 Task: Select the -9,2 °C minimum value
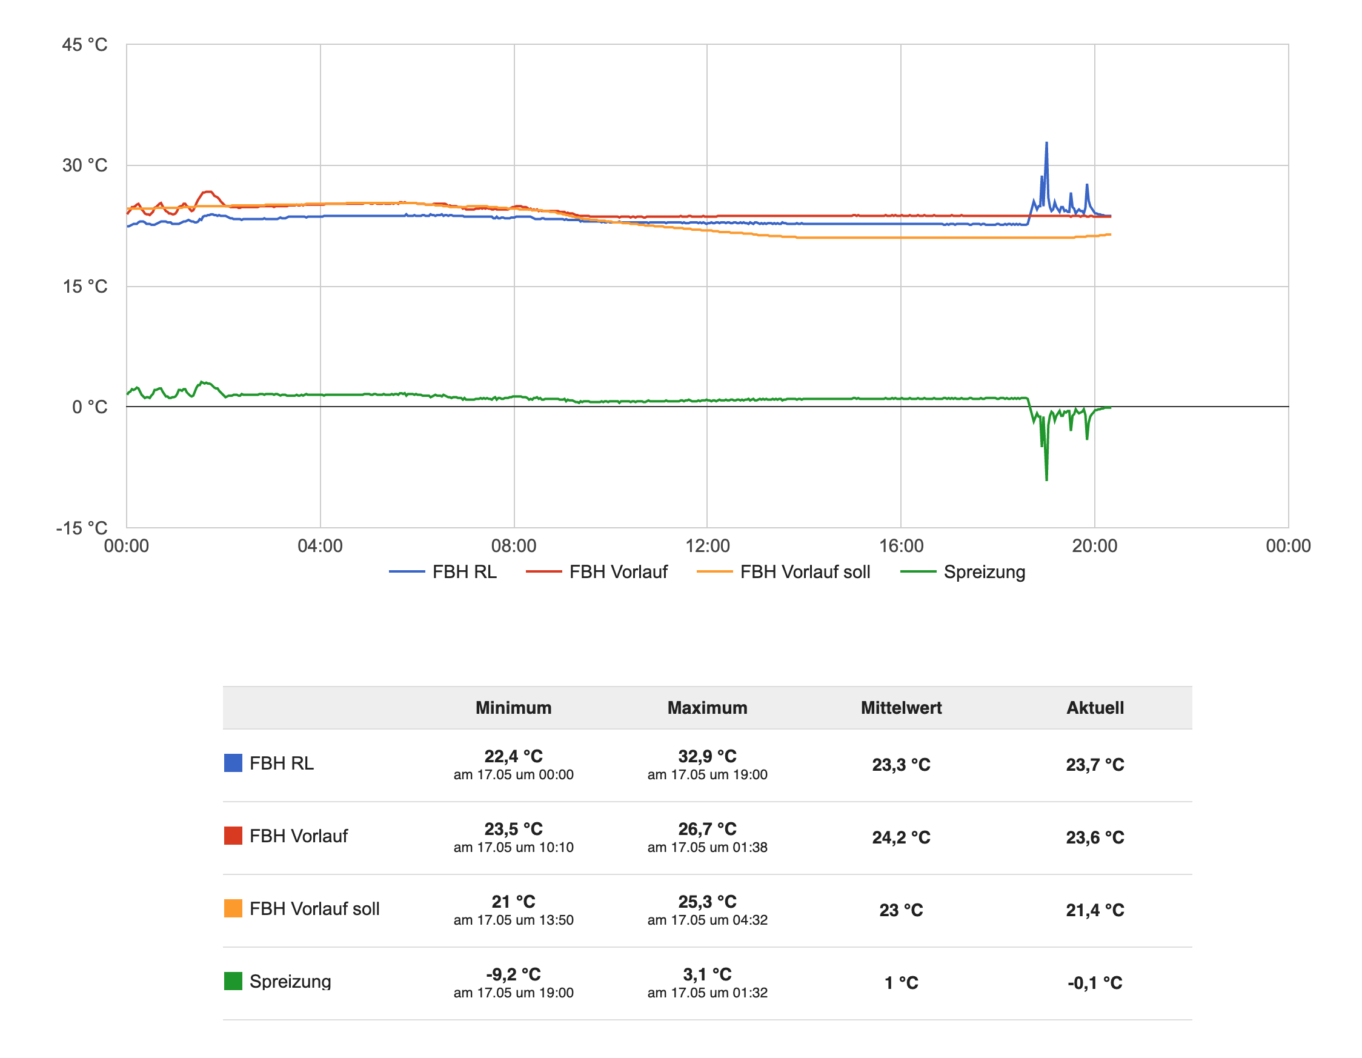pos(514,974)
